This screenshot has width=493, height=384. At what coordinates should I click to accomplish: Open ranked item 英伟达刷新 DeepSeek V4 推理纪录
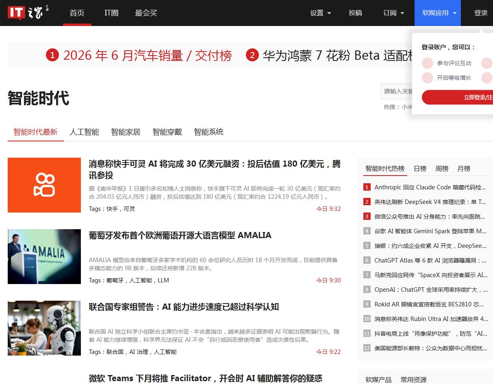pos(430,202)
